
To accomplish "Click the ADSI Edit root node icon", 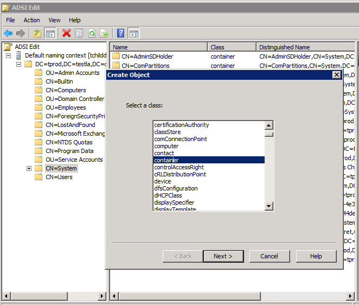I will click(x=8, y=47).
